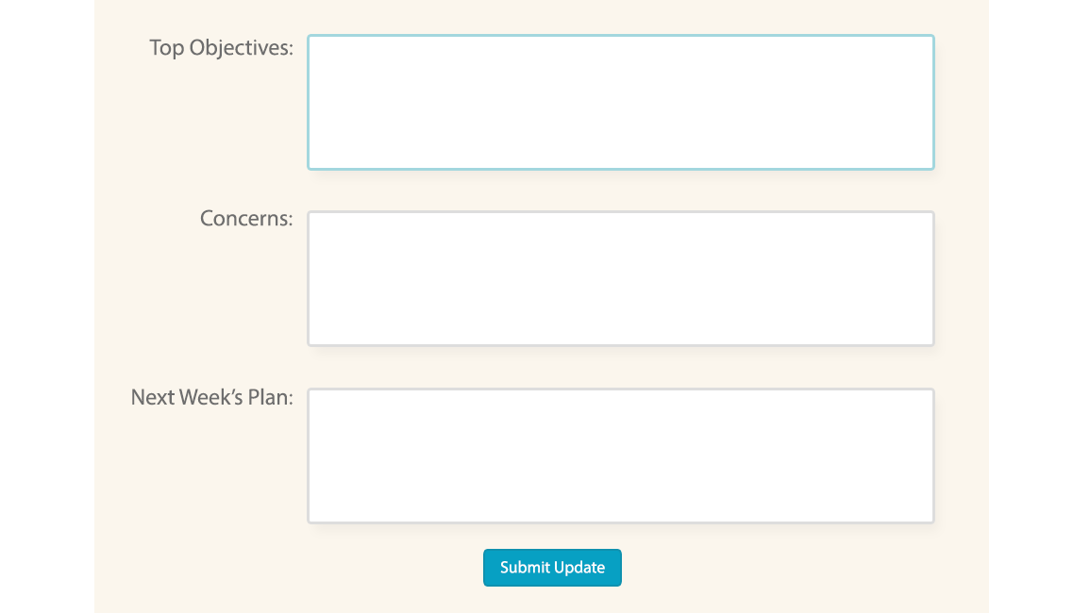Focus the input next to 'Next Week's Plan:'
This screenshot has width=1090, height=613.
[x=620, y=456]
